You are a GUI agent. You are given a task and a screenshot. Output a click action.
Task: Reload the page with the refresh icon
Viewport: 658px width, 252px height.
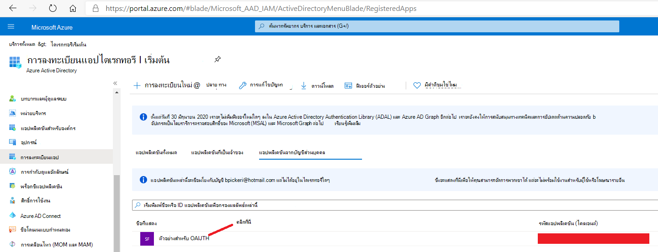point(53,8)
